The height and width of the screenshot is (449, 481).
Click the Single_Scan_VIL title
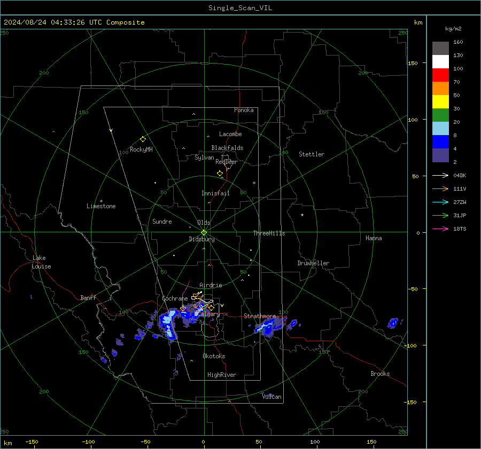tap(240, 8)
